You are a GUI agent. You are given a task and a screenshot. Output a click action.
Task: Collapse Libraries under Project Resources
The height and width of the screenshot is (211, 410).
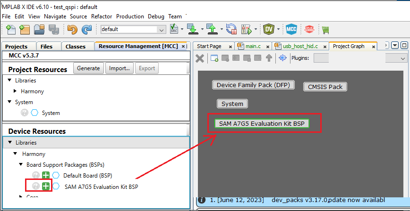(x=9, y=80)
